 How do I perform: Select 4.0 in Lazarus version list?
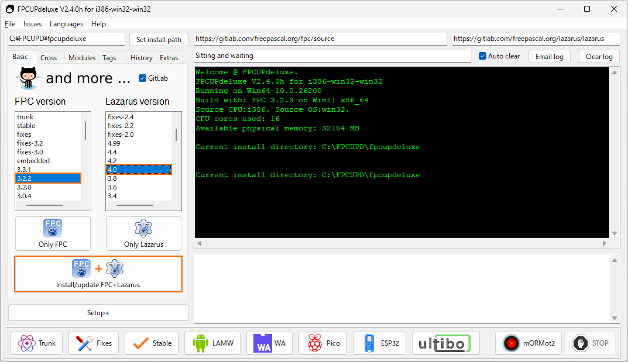click(139, 170)
